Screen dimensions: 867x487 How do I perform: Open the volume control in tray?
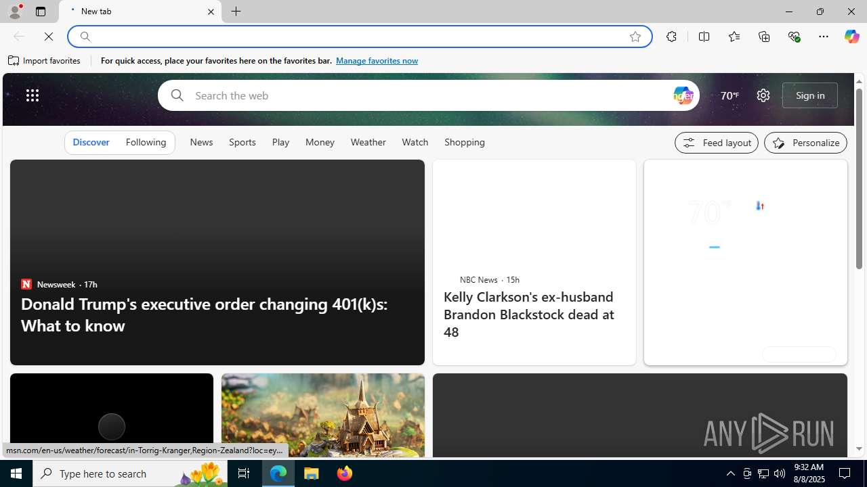pos(780,473)
